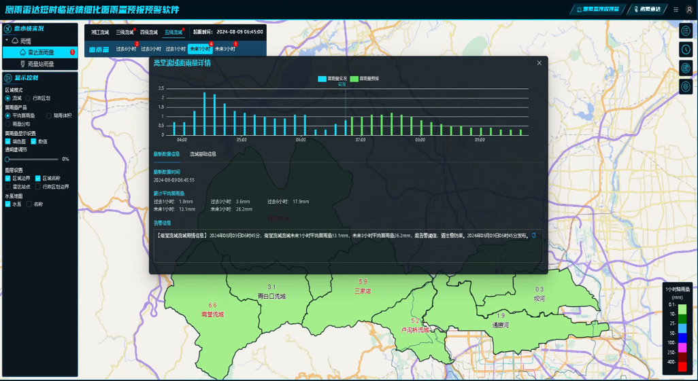
Task: Select 雷达面雨量 tree item
Action: [x=40, y=52]
